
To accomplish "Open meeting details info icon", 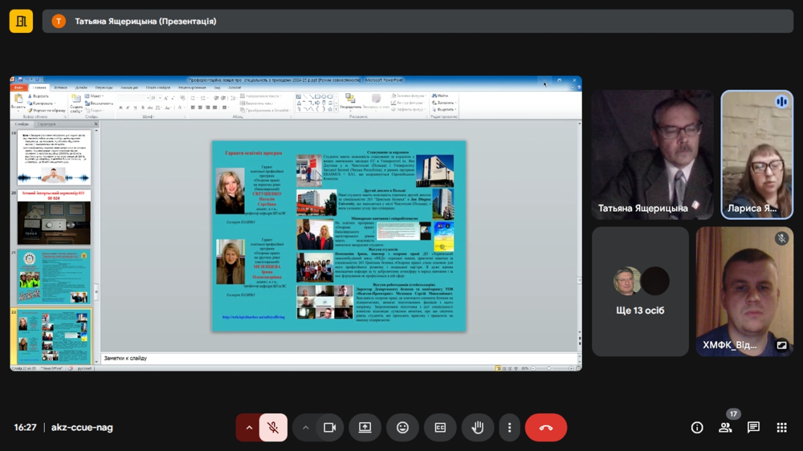I will [697, 428].
